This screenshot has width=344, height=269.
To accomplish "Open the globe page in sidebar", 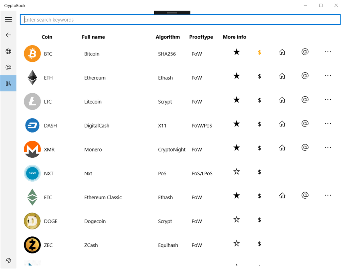I will pyautogui.click(x=8, y=51).
